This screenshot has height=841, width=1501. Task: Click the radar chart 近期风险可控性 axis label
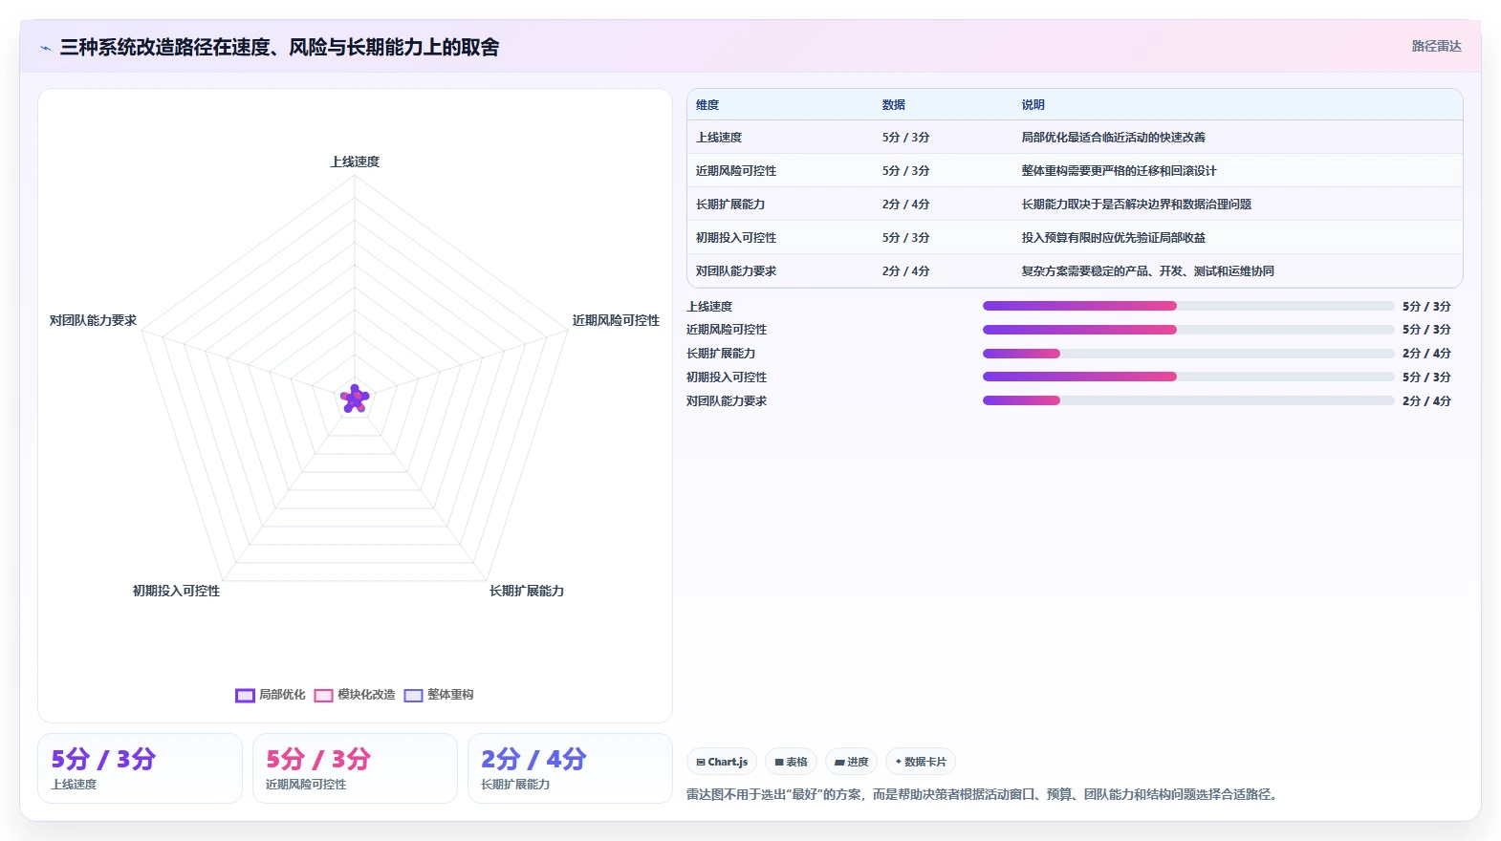click(x=616, y=320)
